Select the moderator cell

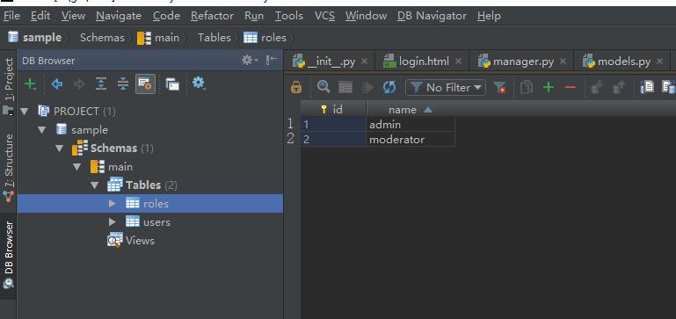411,139
